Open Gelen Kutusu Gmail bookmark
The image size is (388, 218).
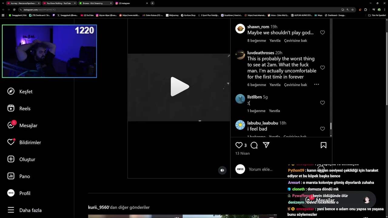152,15
